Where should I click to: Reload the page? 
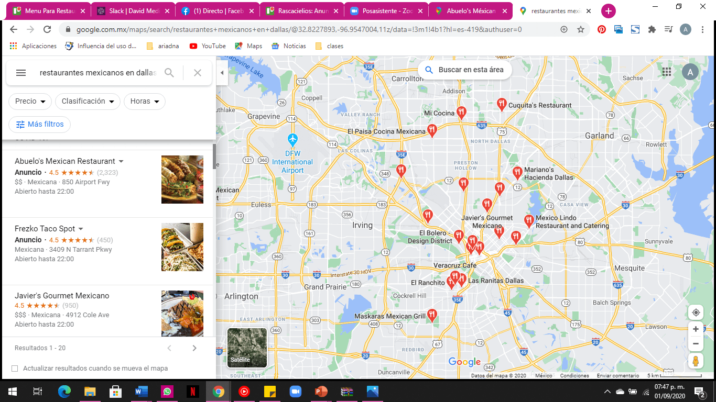point(47,30)
